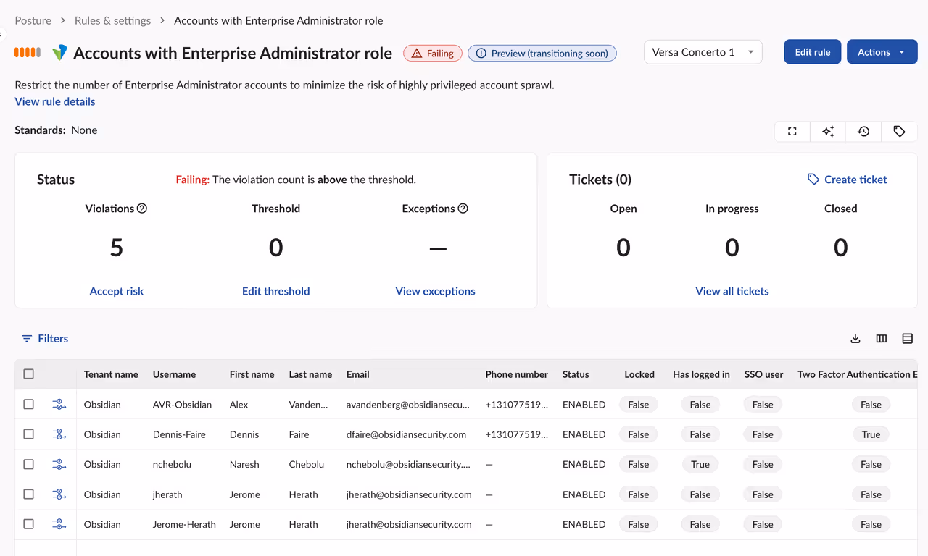Navigate to Rules & settings breadcrumb
The image size is (928, 556).
(112, 20)
